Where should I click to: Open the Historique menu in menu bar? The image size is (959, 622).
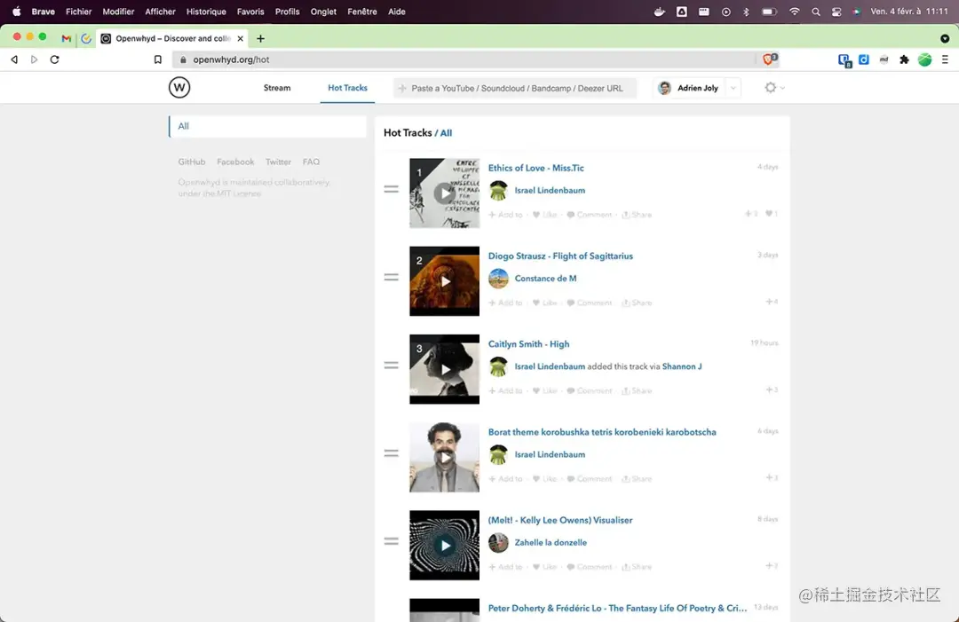(206, 12)
